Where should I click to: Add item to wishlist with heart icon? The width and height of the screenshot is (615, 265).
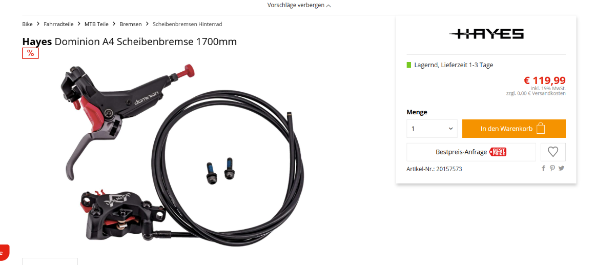(553, 152)
